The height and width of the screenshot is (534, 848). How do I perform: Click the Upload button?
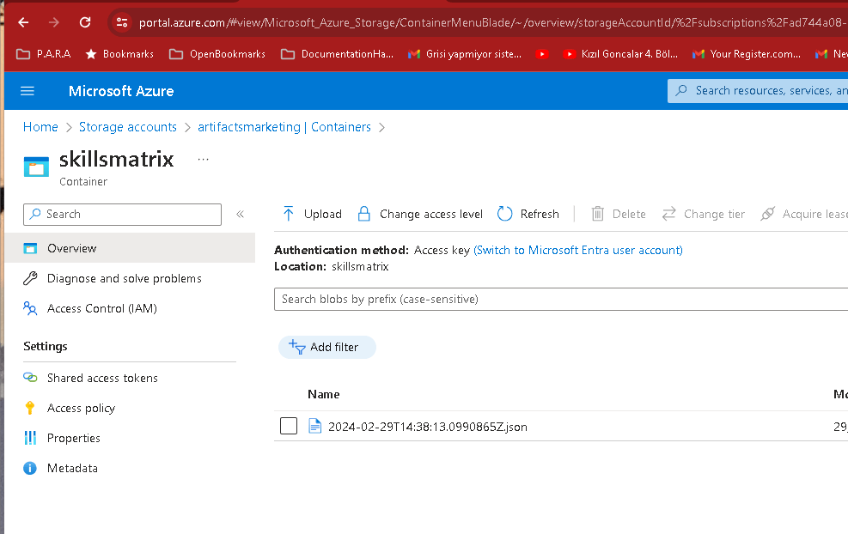[313, 214]
